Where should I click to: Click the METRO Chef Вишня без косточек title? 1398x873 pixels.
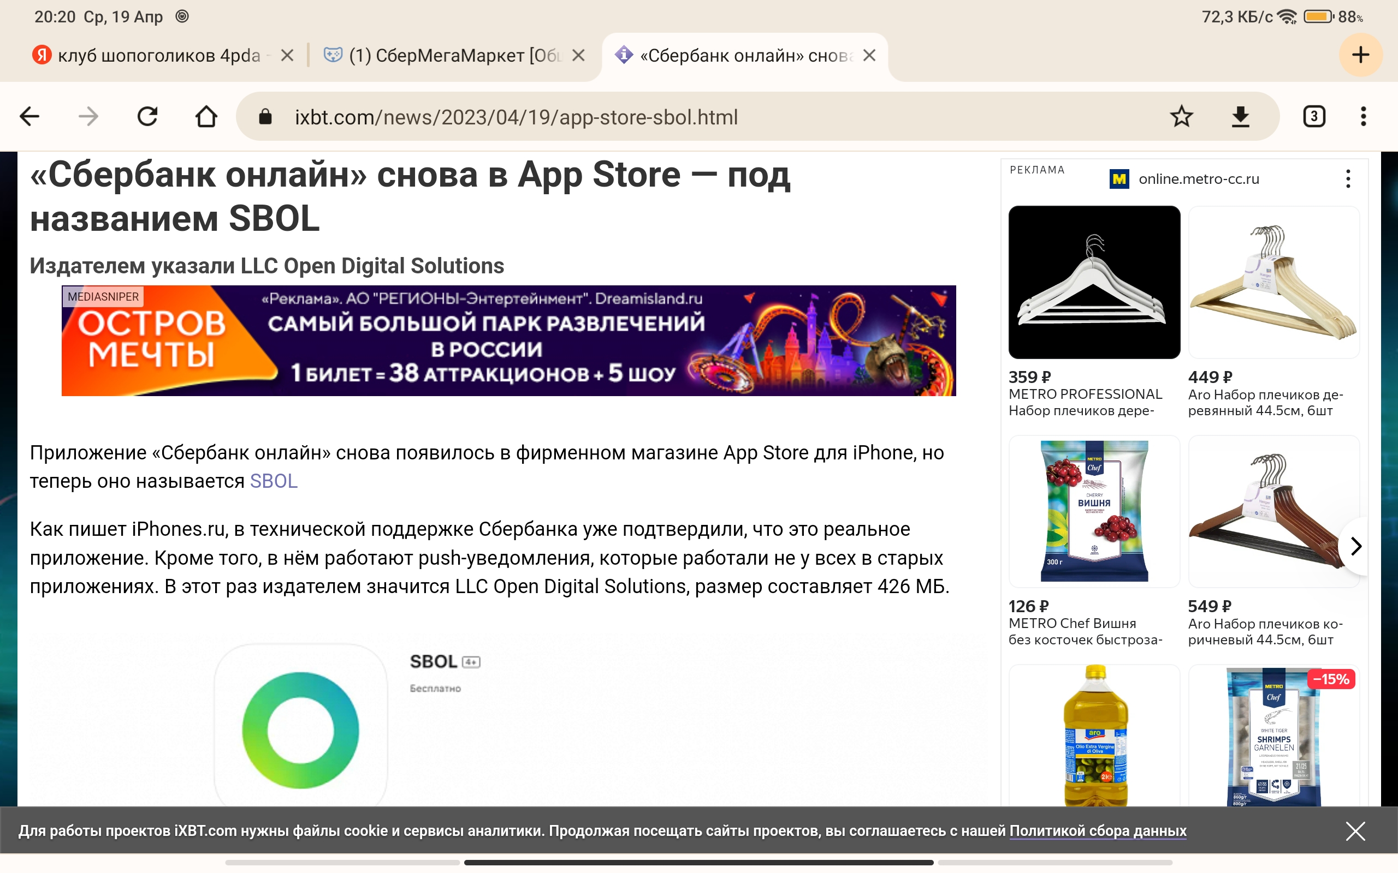coord(1085,632)
